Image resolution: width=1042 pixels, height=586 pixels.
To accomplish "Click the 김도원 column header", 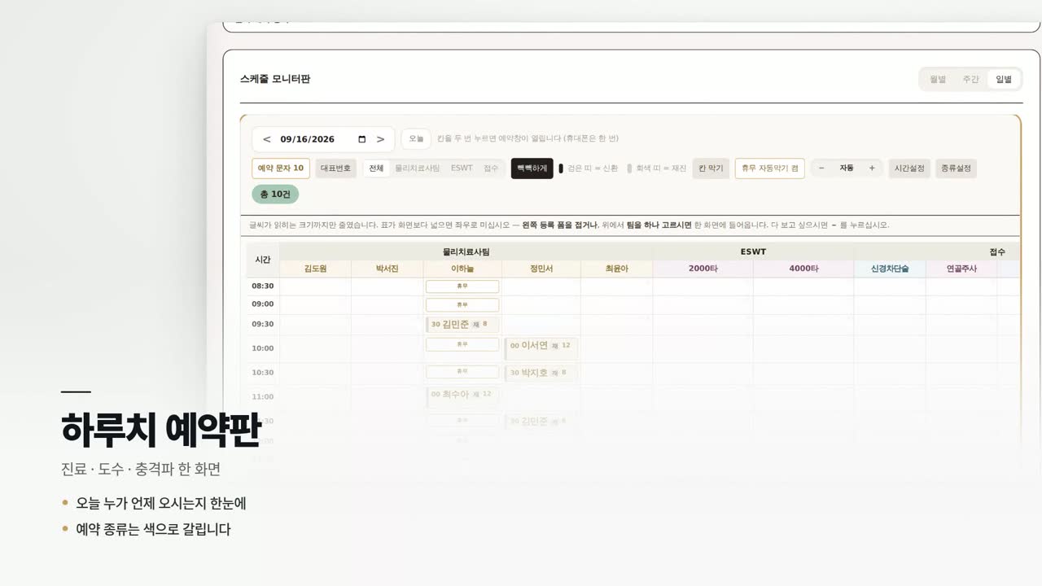I will click(x=315, y=269).
